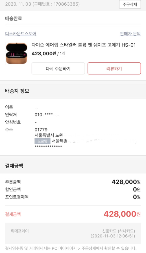This screenshot has width=146, height=253.
Task: Tap the Dyson Airwrap product thumbnail
Action: [16, 53]
